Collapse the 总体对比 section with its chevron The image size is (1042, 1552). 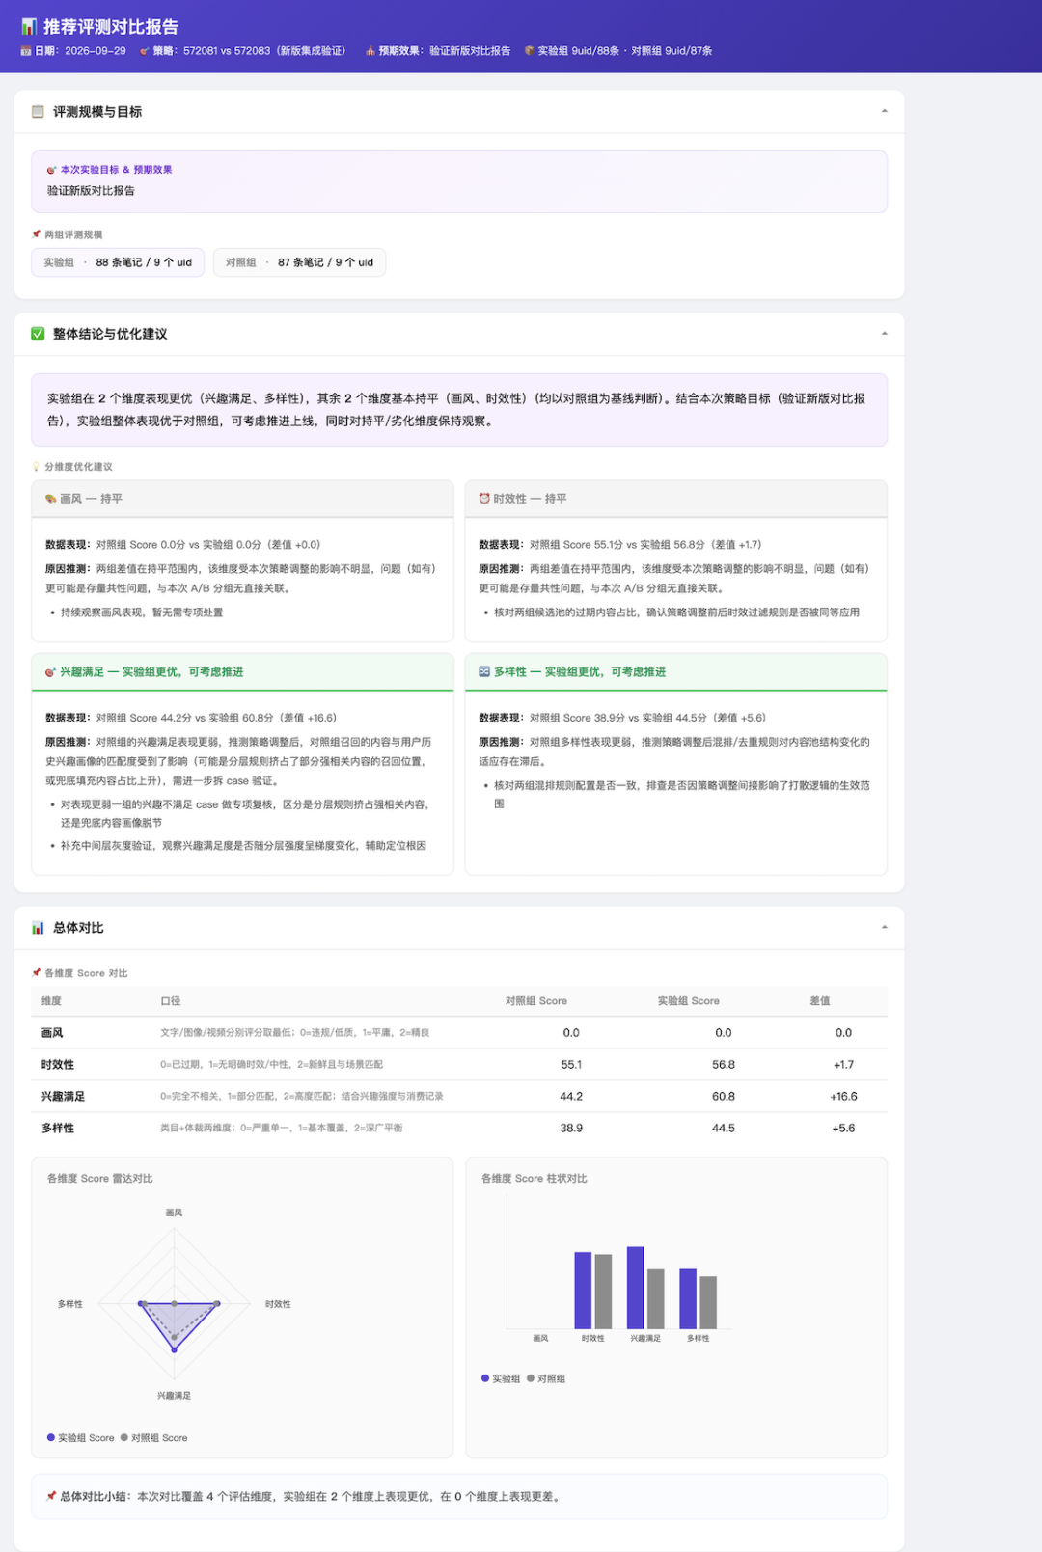coord(885,928)
